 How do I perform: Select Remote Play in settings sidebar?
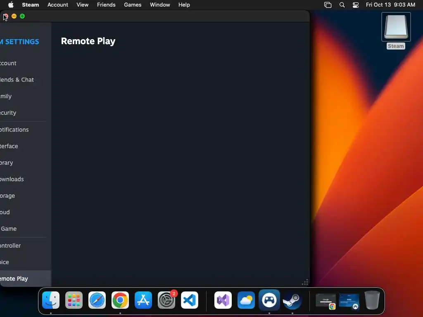(25, 279)
